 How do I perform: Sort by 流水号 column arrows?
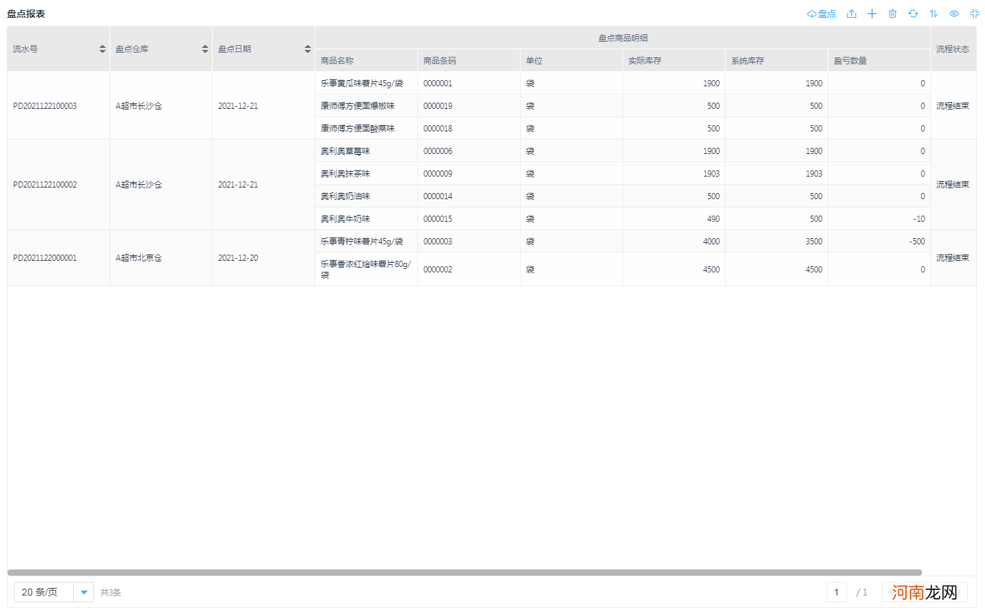pyautogui.click(x=103, y=49)
